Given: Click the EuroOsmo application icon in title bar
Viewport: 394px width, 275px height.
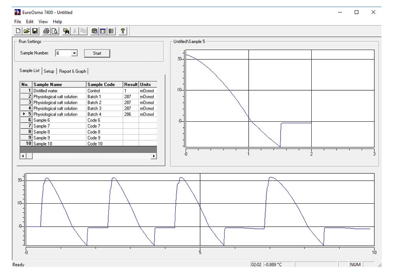Looking at the screenshot, I should coord(17,12).
